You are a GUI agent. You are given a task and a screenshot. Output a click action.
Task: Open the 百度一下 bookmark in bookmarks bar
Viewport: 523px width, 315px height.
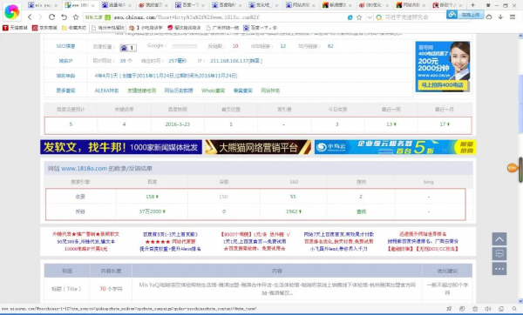(261, 28)
